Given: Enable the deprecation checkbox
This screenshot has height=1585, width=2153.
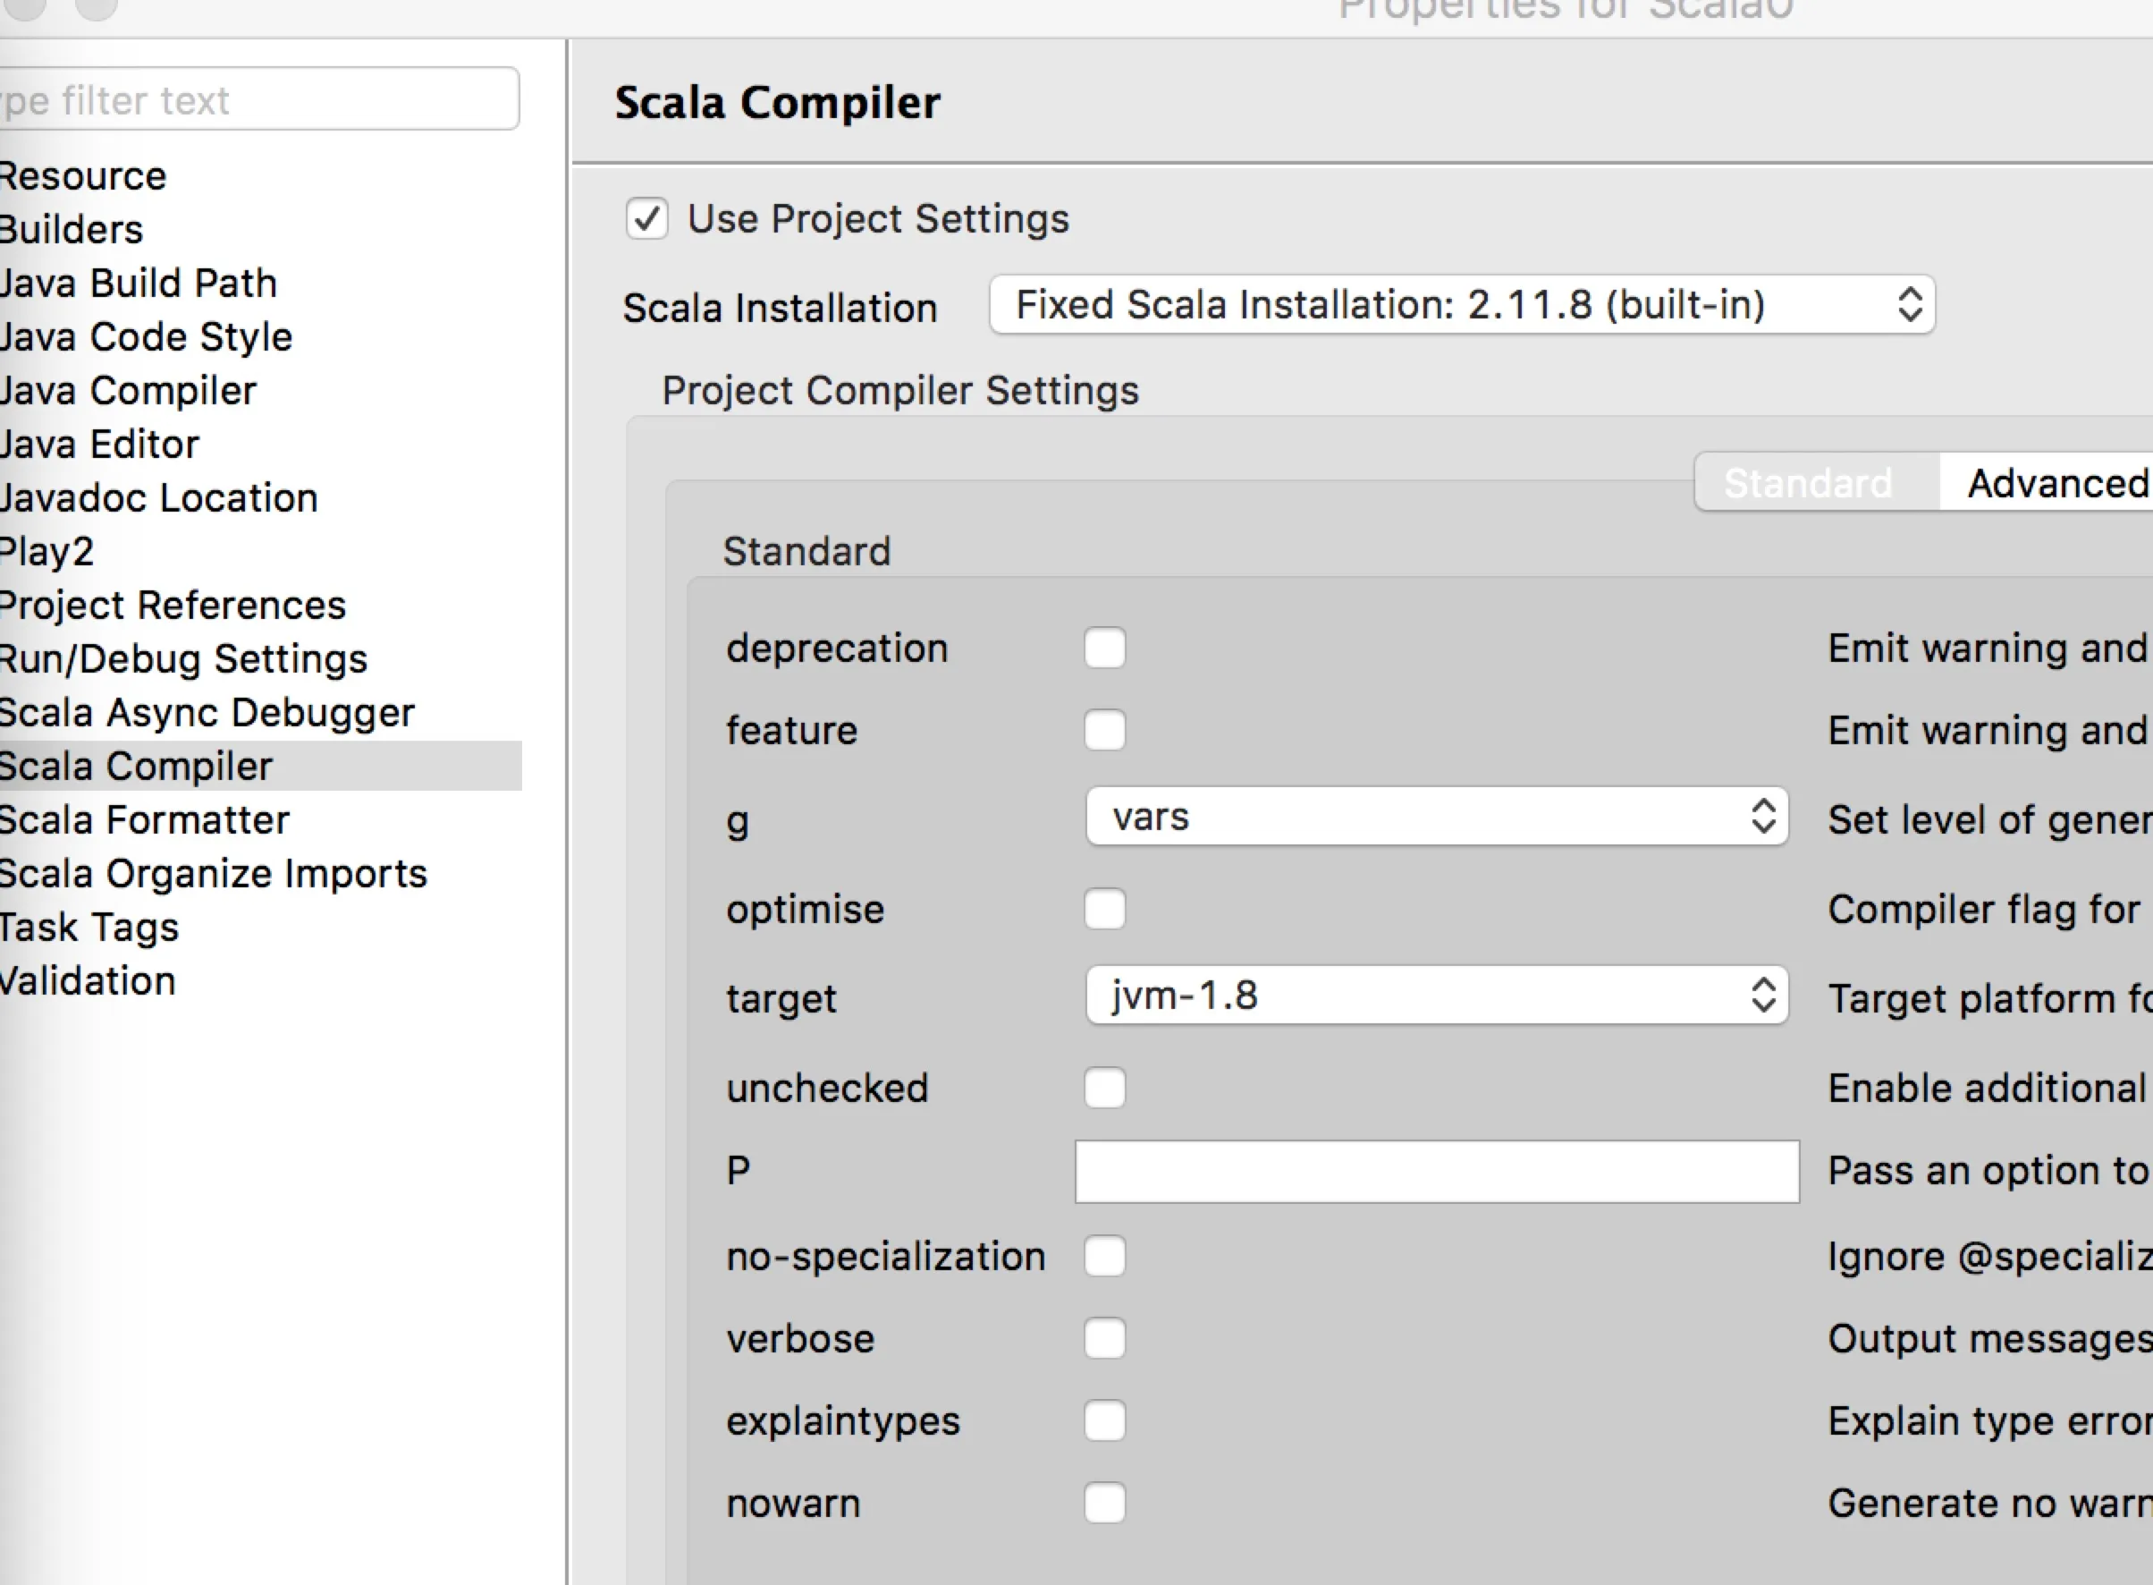Looking at the screenshot, I should tap(1104, 648).
